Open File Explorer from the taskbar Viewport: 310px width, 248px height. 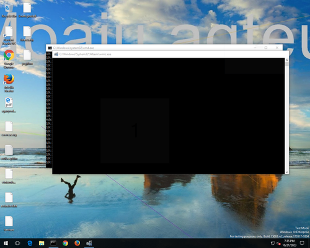42,243
